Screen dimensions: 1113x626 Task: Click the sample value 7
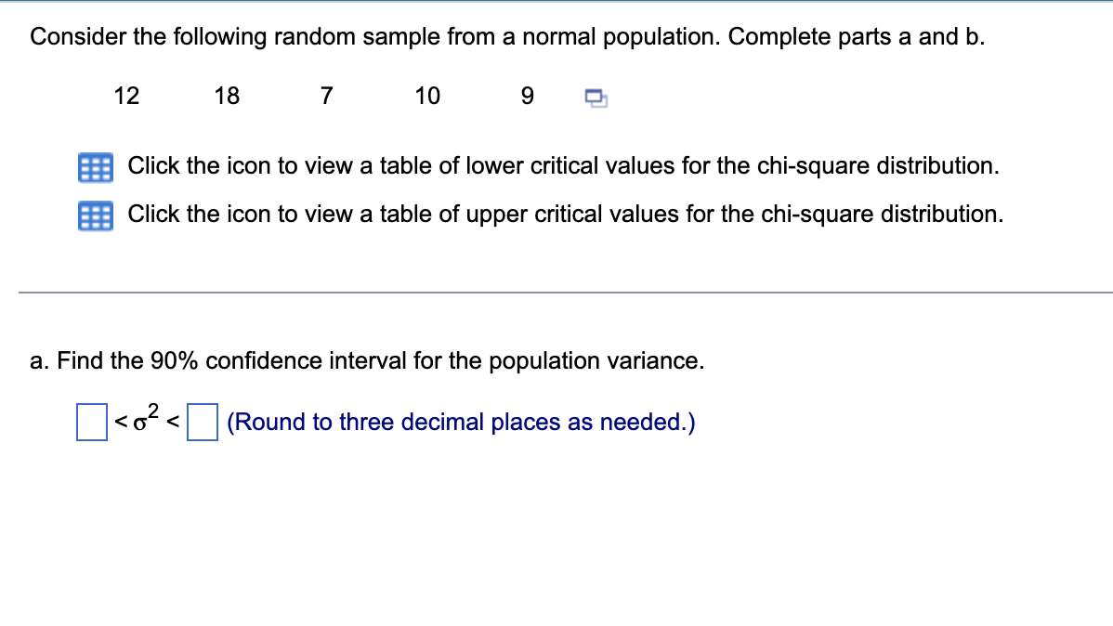[326, 96]
